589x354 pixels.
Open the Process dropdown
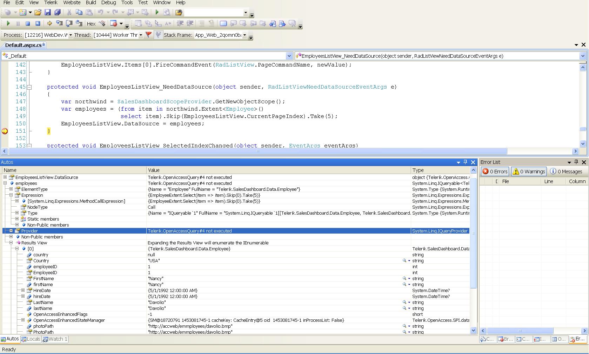(71, 35)
